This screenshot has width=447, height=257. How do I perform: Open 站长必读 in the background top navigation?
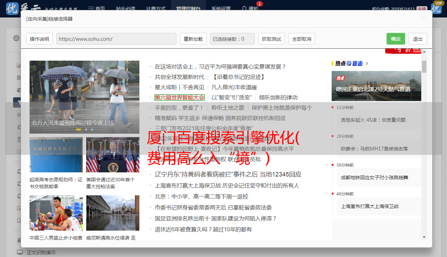126,8
